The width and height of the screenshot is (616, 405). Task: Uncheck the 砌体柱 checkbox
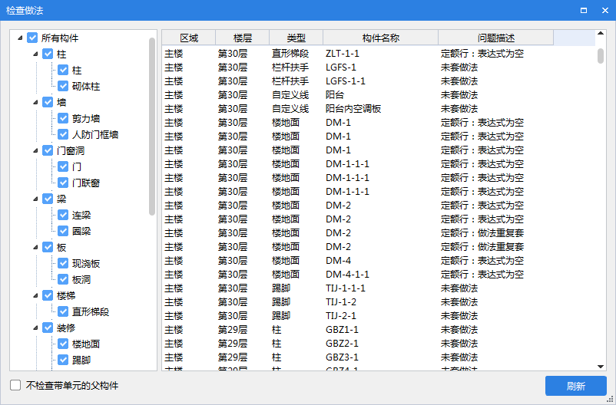(63, 86)
